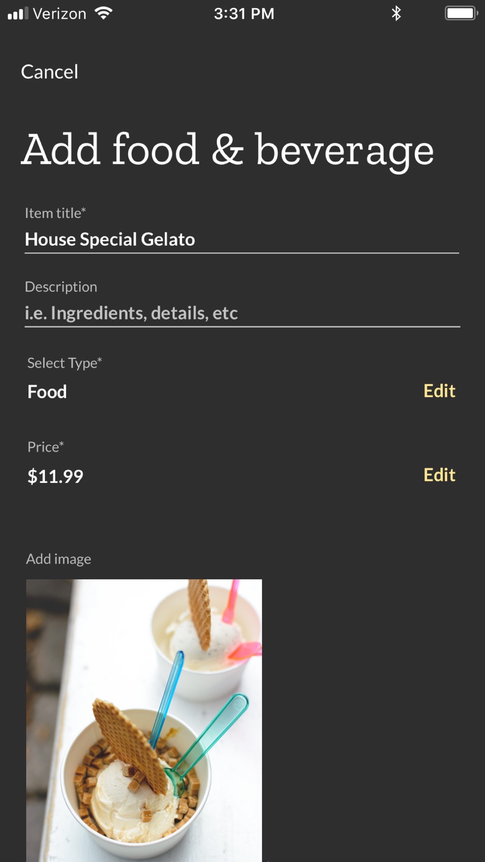
Task: Tap the cellular signal bars icon
Action: click(x=18, y=14)
